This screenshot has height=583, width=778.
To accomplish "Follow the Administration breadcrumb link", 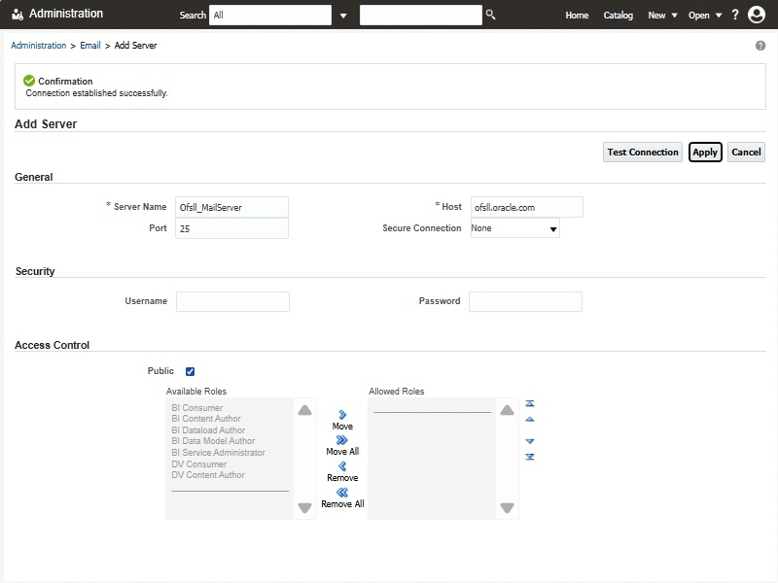I will (x=38, y=46).
